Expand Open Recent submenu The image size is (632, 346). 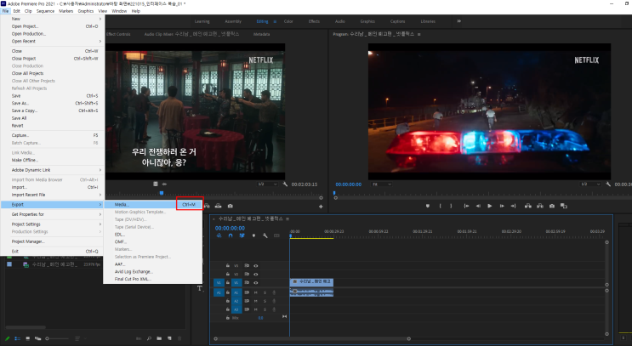pyautogui.click(x=53, y=41)
